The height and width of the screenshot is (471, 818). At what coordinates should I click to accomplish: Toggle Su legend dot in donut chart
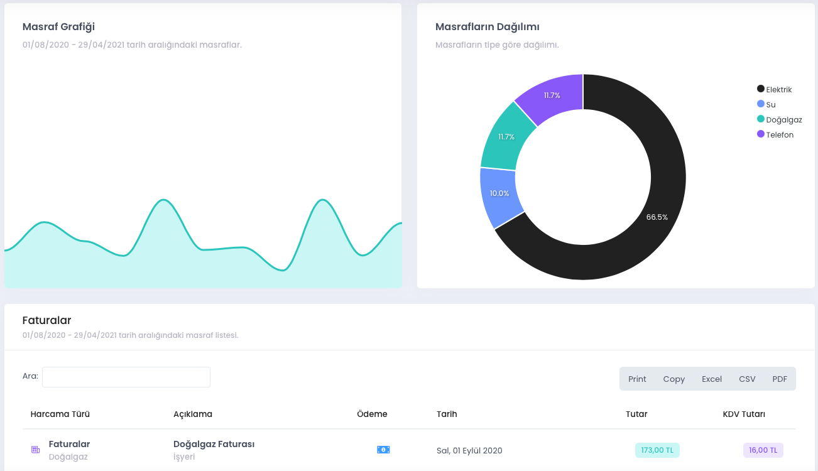point(761,104)
